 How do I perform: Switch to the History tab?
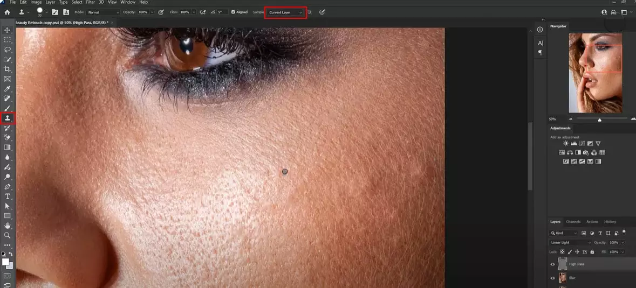[610, 222]
